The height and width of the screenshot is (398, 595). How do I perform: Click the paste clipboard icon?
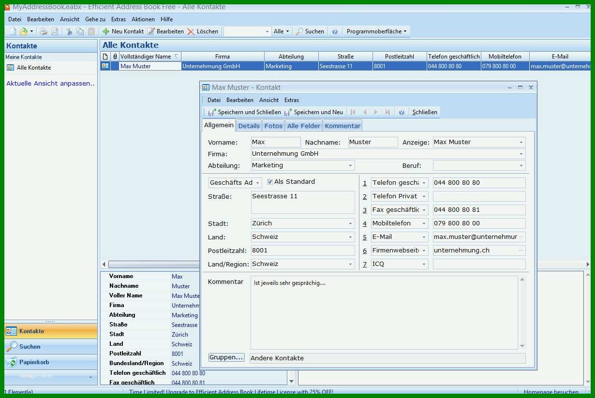(x=91, y=31)
